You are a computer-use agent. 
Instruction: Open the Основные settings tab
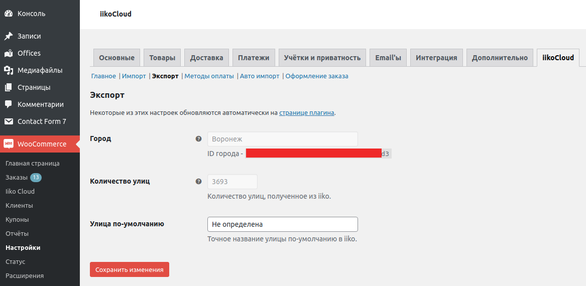tap(116, 58)
